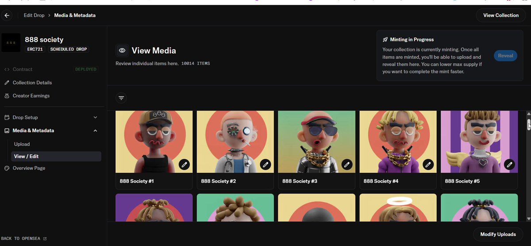Click the DEPLOYED status label
The height and width of the screenshot is (246, 531).
click(86, 69)
